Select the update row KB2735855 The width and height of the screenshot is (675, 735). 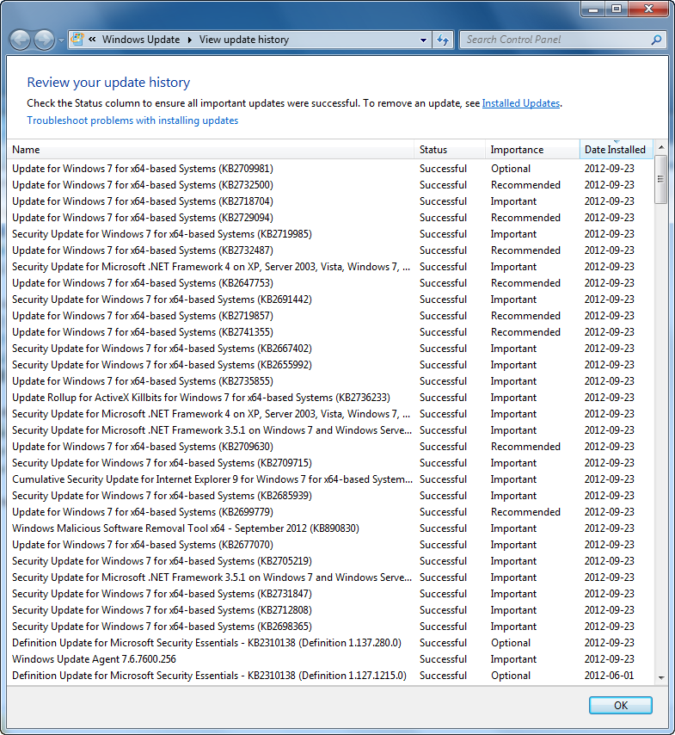pos(330,381)
